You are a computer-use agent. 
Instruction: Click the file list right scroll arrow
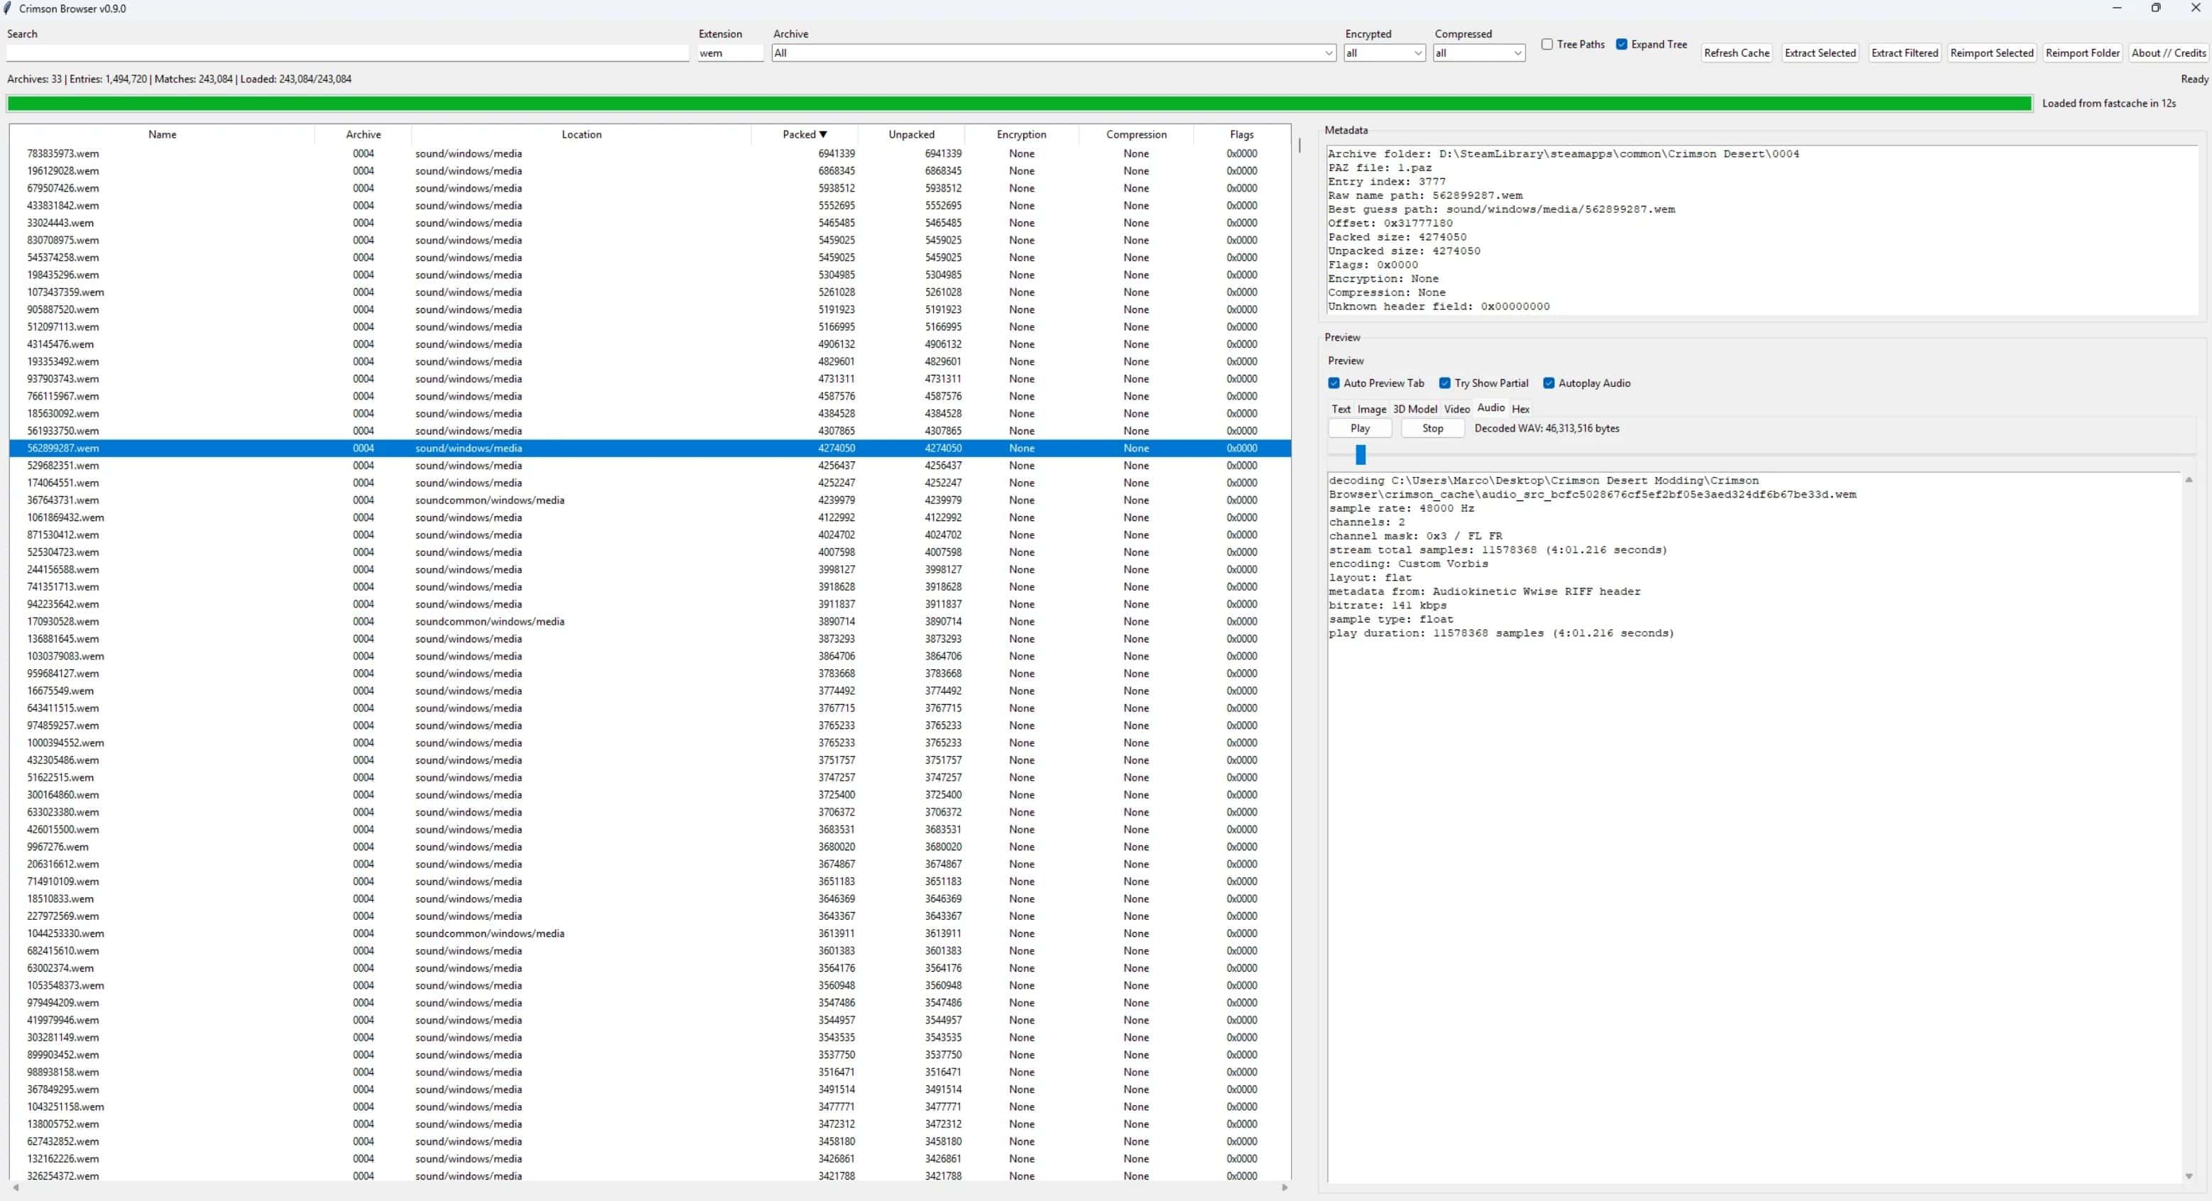[x=1284, y=1188]
